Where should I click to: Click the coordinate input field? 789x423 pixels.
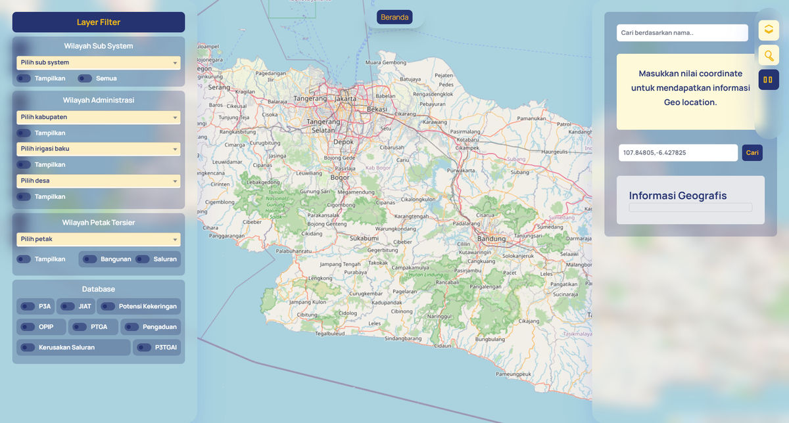pyautogui.click(x=679, y=153)
